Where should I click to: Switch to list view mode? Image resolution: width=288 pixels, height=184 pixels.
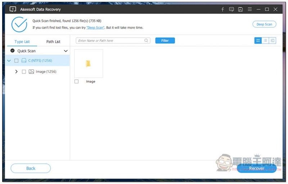click(x=265, y=40)
